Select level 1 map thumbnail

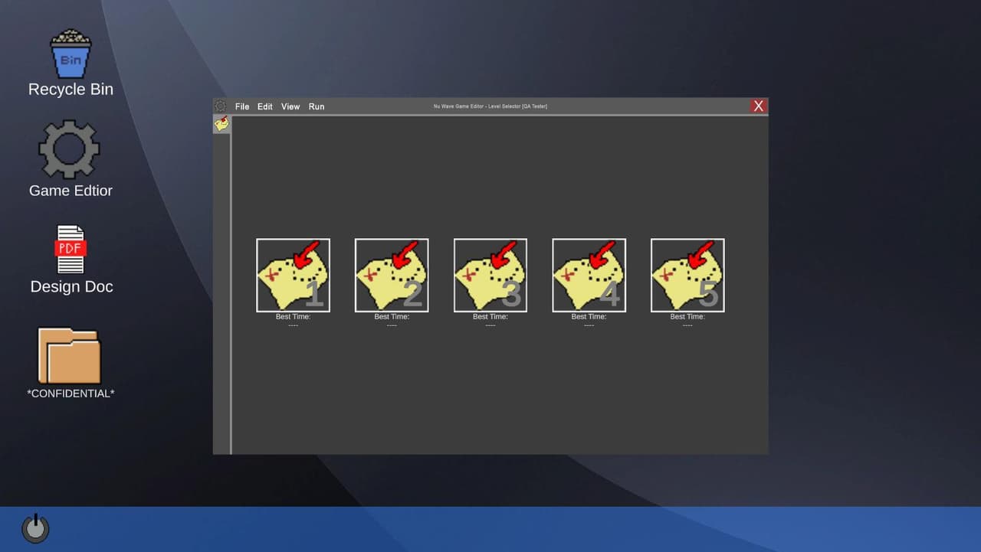[x=293, y=276]
